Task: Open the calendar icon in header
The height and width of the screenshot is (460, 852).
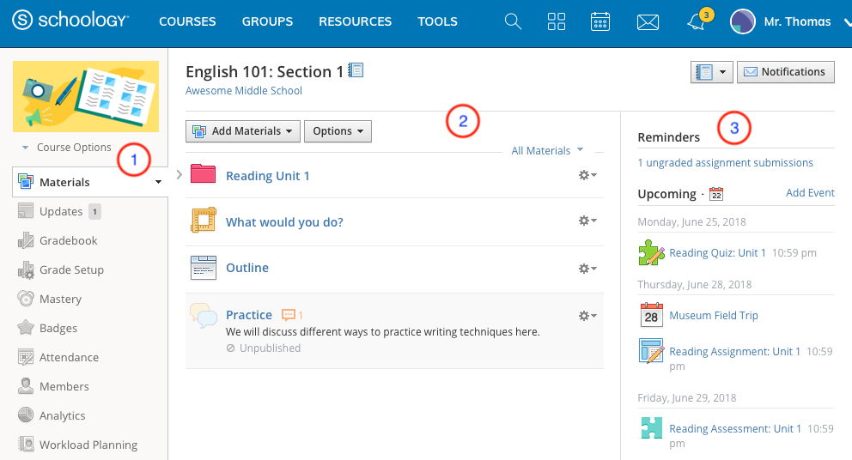Action: pos(599,21)
